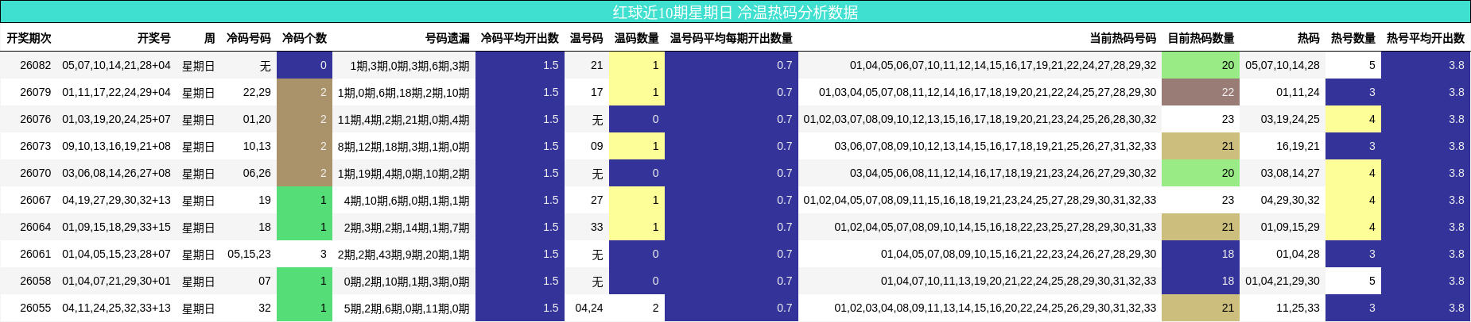This screenshot has height=322, width=1471.
Task: Click the '温号码平均每期开出数量' column header
Action: coord(732,38)
